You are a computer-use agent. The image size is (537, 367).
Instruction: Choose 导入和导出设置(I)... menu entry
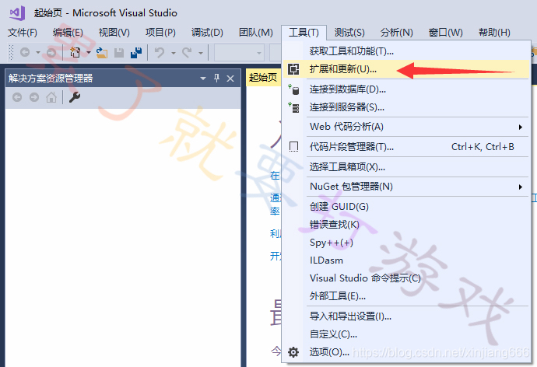[406, 316]
